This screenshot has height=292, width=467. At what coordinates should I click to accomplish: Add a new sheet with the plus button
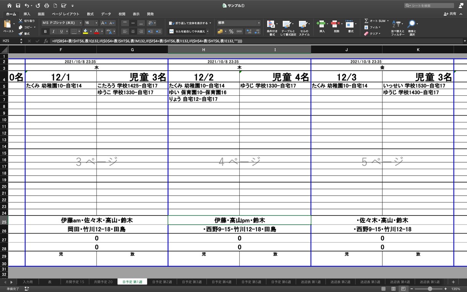pos(453,282)
